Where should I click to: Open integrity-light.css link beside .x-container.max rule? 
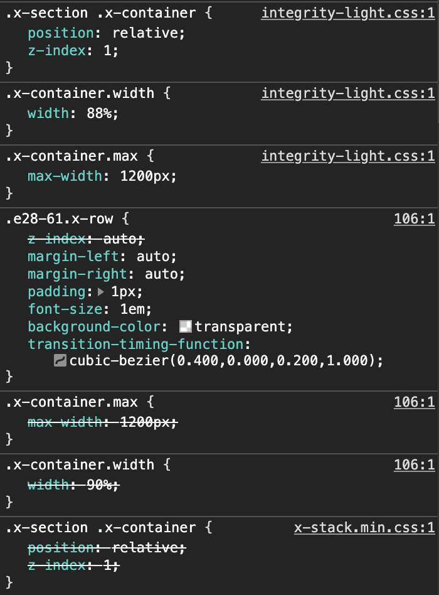(x=347, y=156)
